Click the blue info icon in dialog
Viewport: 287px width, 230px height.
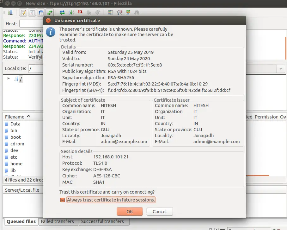(51, 32)
